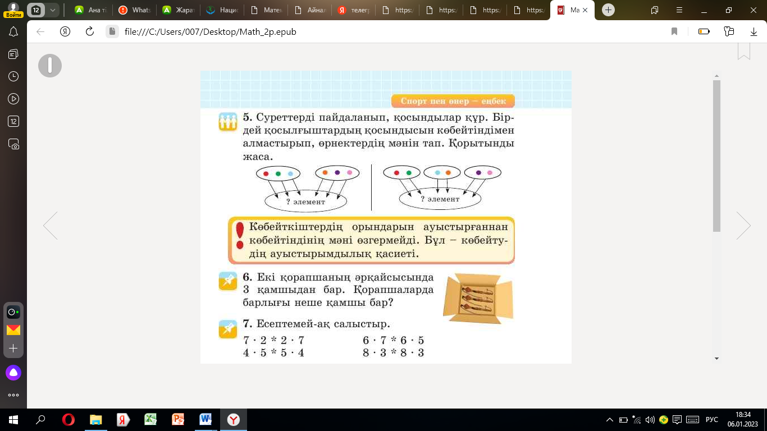Image resolution: width=767 pixels, height=431 pixels.
Task: Click the file icon in the address bar
Action: [x=112, y=32]
